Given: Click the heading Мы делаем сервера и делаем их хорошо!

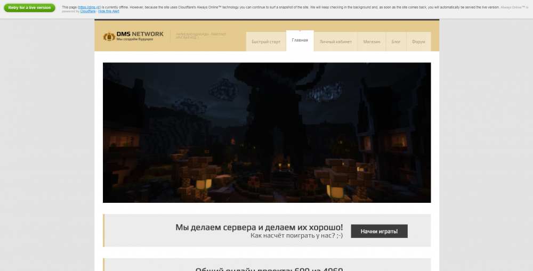Looking at the screenshot, I should pyautogui.click(x=259, y=227).
